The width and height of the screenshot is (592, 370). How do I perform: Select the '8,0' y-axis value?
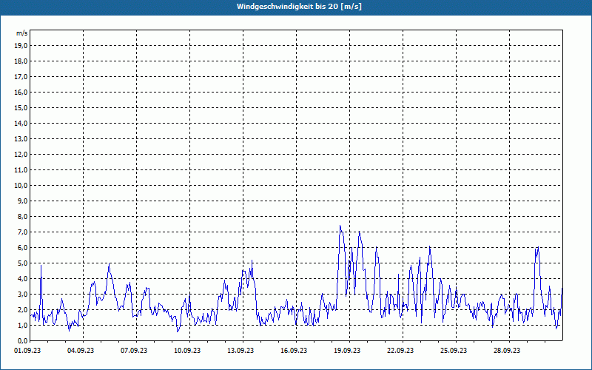coord(22,216)
